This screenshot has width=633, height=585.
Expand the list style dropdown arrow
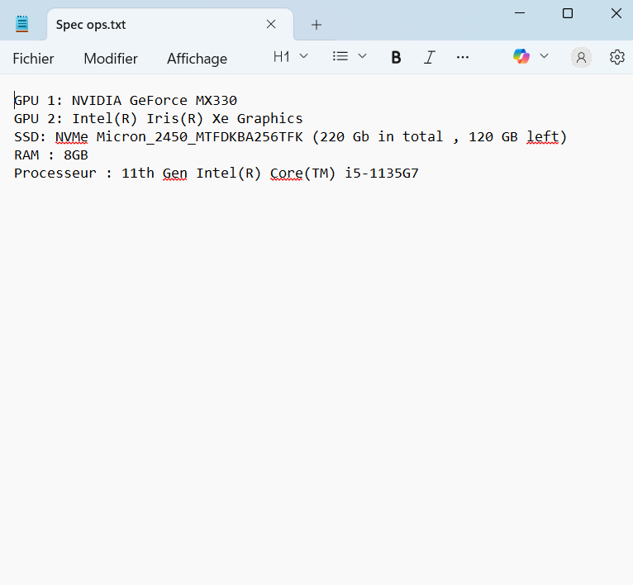click(x=363, y=56)
